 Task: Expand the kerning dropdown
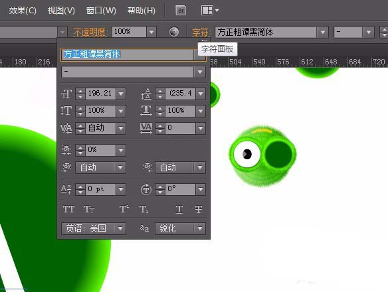(x=121, y=128)
